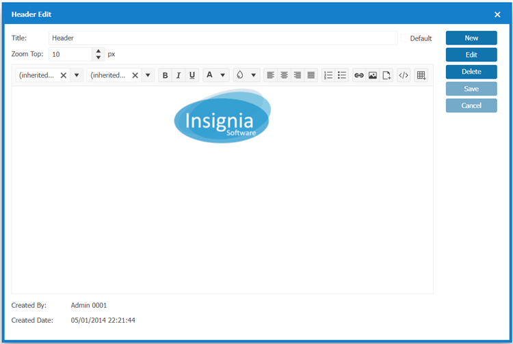The image size is (513, 344).
Task: Insert a table into editor
Action: point(421,75)
